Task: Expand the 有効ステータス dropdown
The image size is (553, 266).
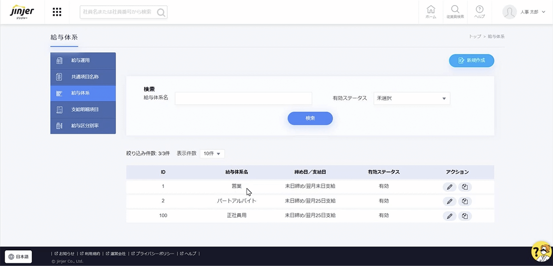Action: tap(412, 98)
